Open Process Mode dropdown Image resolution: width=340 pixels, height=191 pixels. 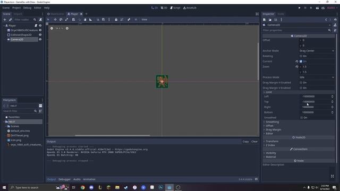tap(317, 77)
